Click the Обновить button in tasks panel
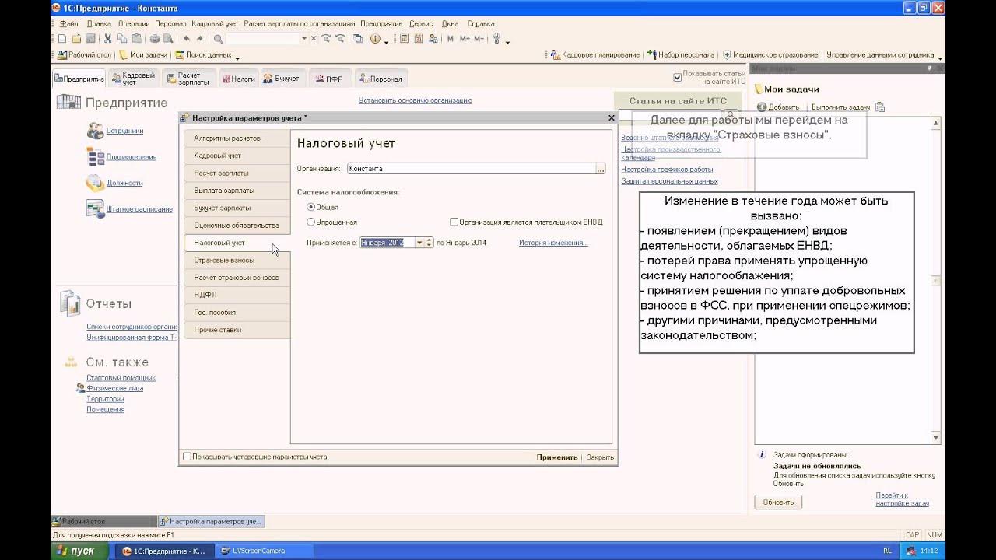 tap(778, 502)
